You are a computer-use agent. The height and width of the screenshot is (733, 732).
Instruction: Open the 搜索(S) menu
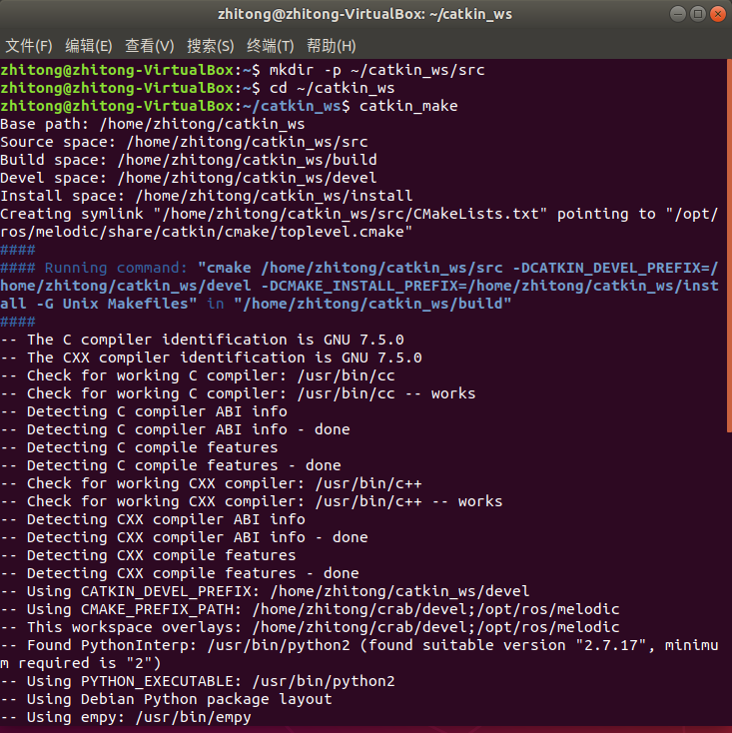click(210, 46)
